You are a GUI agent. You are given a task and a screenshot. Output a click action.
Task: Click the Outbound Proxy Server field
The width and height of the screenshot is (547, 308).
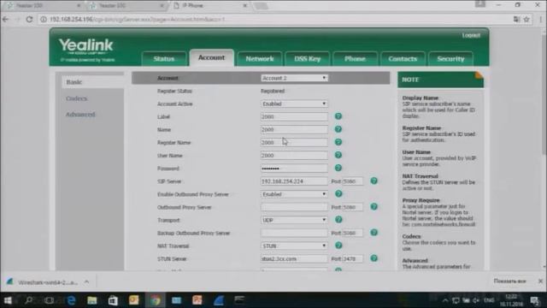(294, 207)
